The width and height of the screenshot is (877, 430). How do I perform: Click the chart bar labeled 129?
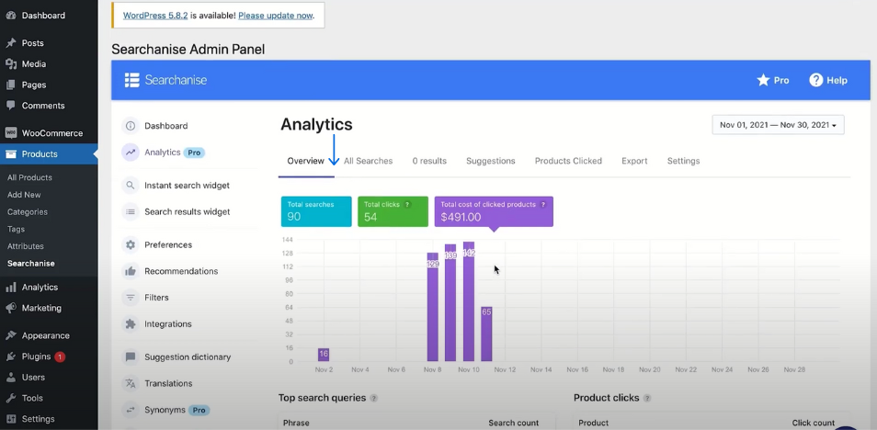point(432,307)
